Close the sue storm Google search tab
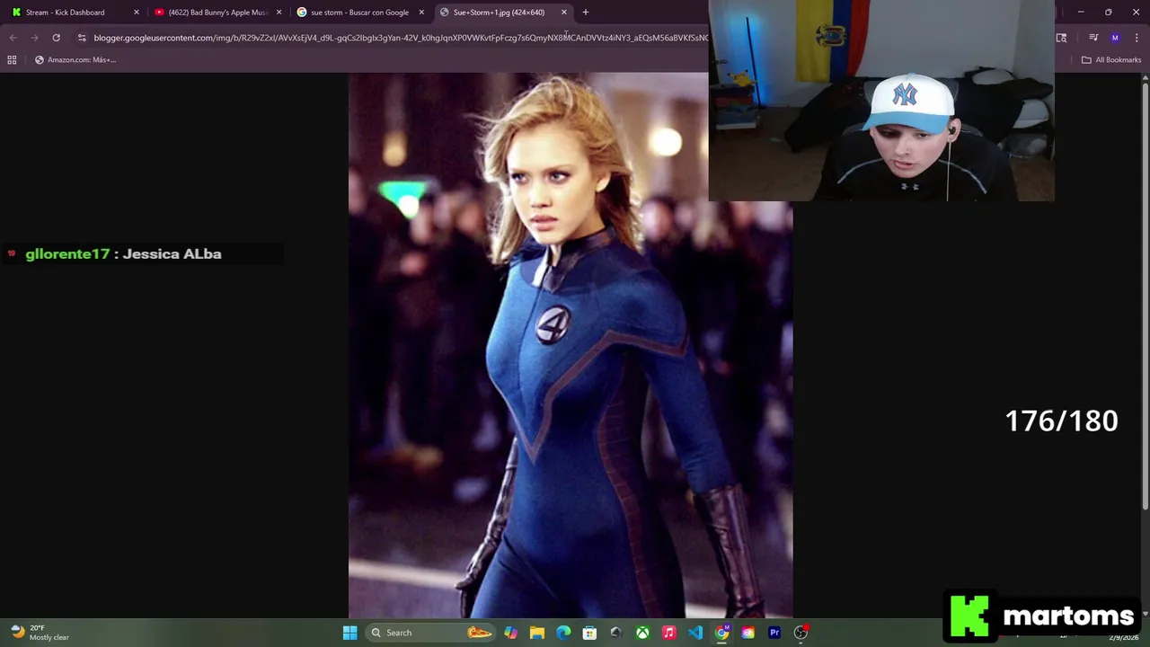This screenshot has width=1150, height=647. pos(421,13)
